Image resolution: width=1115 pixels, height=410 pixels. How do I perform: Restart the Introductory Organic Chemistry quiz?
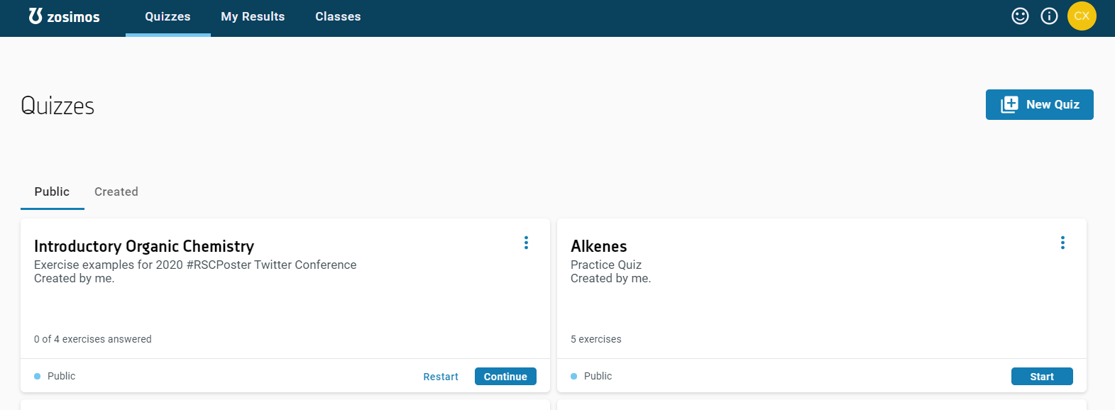tap(441, 377)
